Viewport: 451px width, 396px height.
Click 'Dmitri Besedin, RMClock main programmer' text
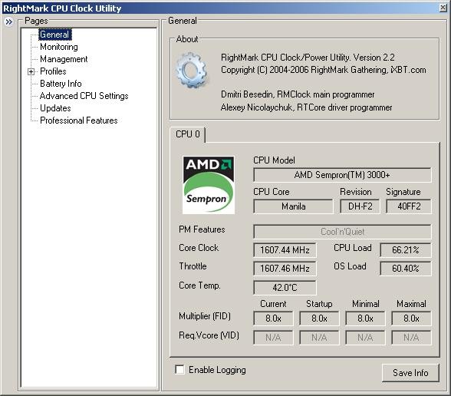point(298,94)
